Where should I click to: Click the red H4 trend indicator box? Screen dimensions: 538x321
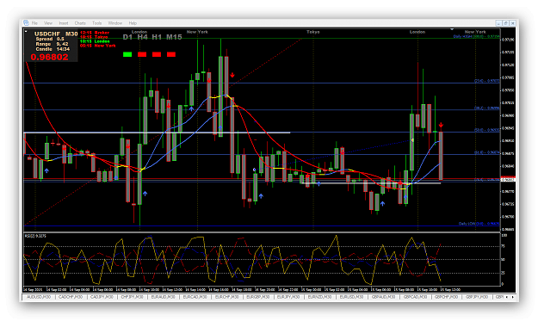point(142,54)
